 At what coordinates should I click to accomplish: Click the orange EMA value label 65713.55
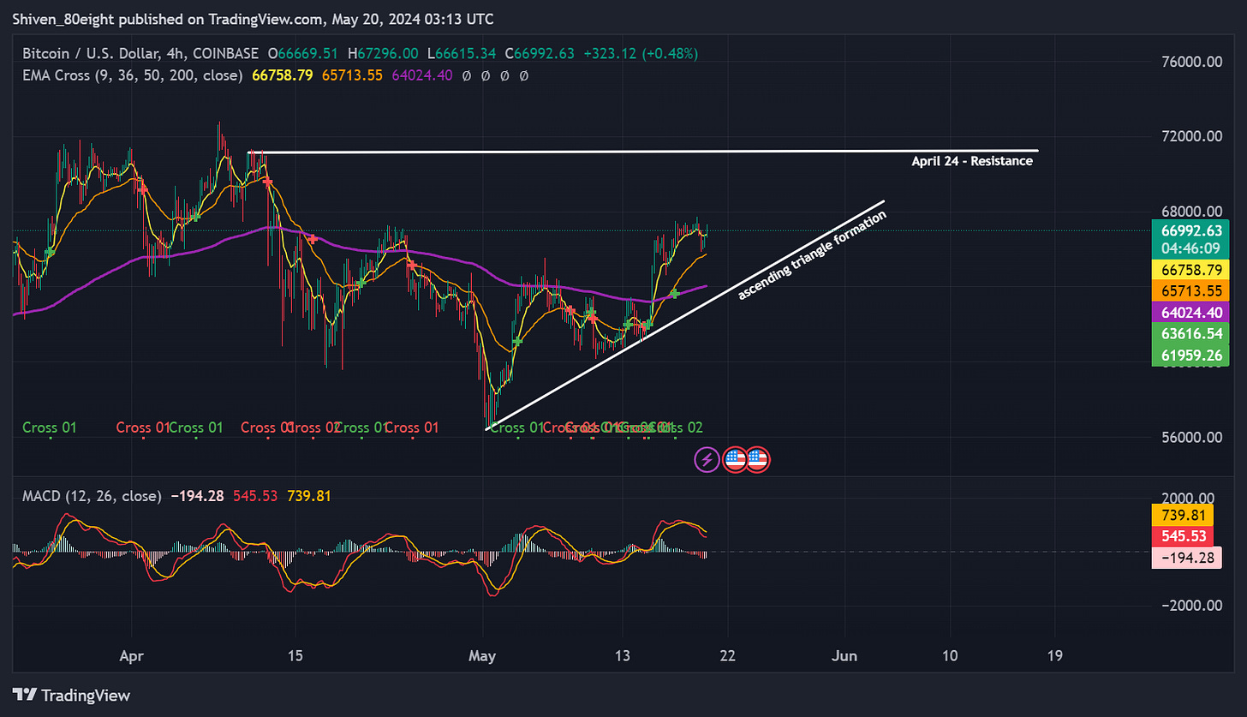coord(1193,291)
